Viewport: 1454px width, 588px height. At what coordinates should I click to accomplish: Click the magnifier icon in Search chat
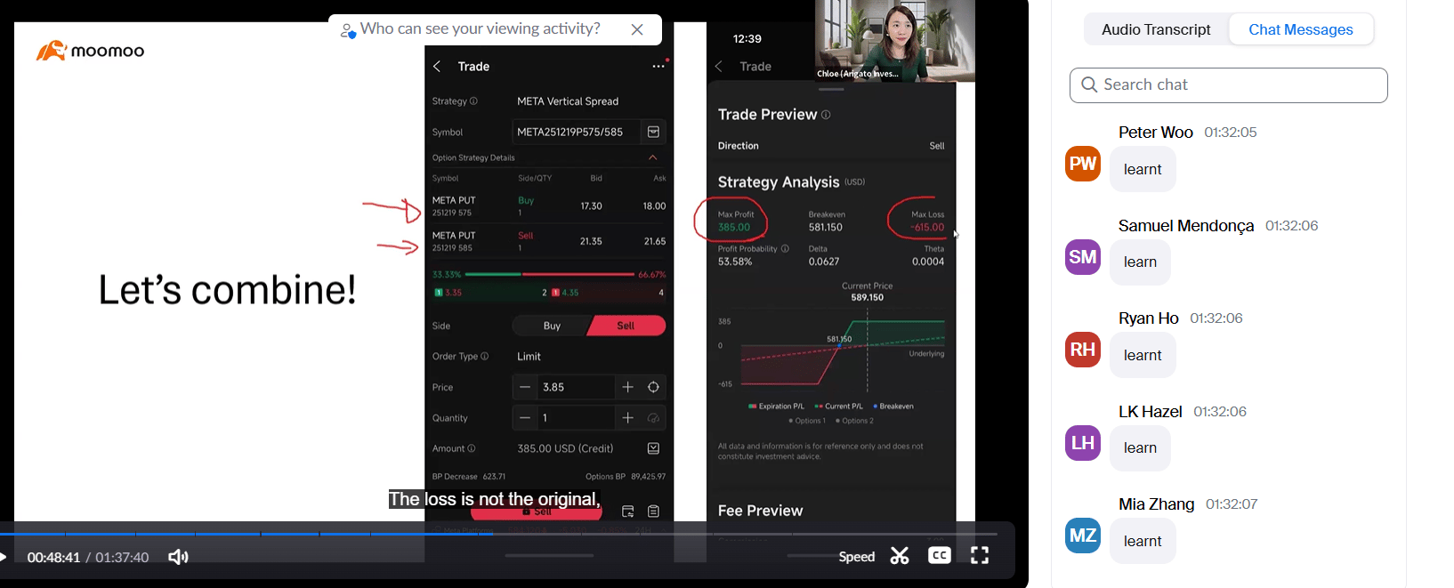(x=1089, y=85)
